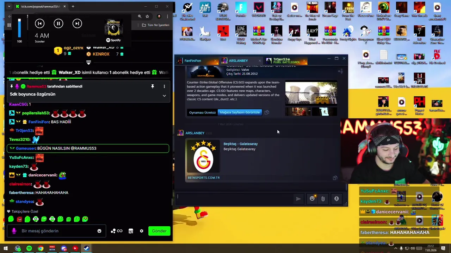Insert the red angry follower emote

pos(19,219)
